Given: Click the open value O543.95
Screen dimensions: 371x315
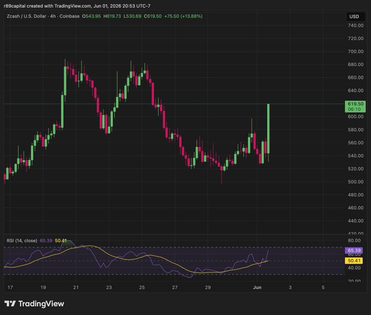Looking at the screenshot, I should [91, 16].
